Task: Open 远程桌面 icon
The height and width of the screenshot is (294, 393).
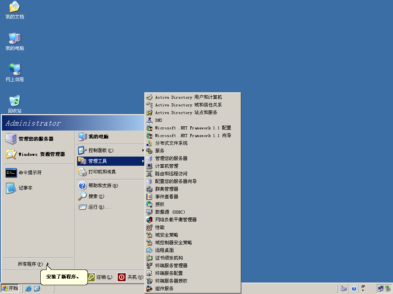Action: 149,250
